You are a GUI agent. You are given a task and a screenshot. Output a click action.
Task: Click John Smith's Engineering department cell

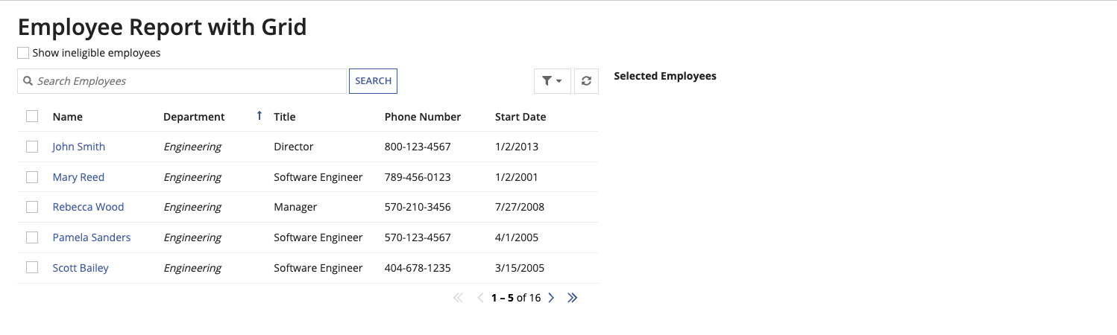[x=192, y=147]
